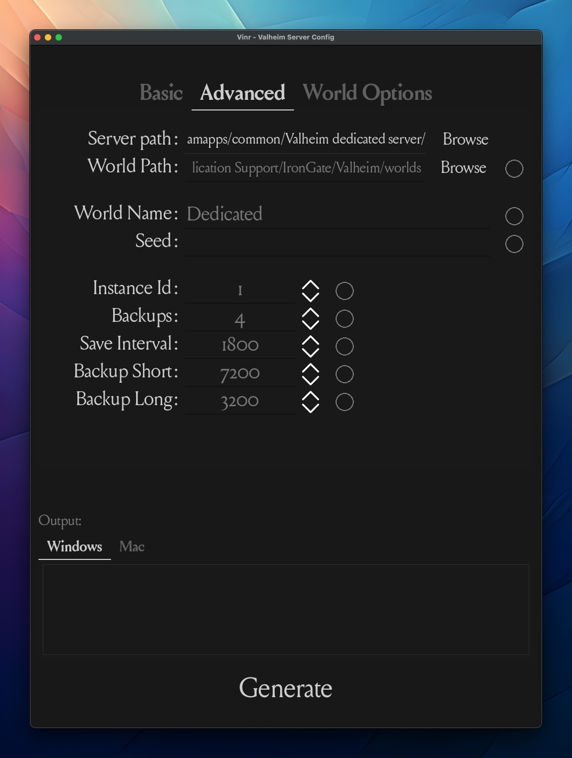Switch to the Basic tab
Viewport: 572px width, 758px height.
pyautogui.click(x=161, y=93)
